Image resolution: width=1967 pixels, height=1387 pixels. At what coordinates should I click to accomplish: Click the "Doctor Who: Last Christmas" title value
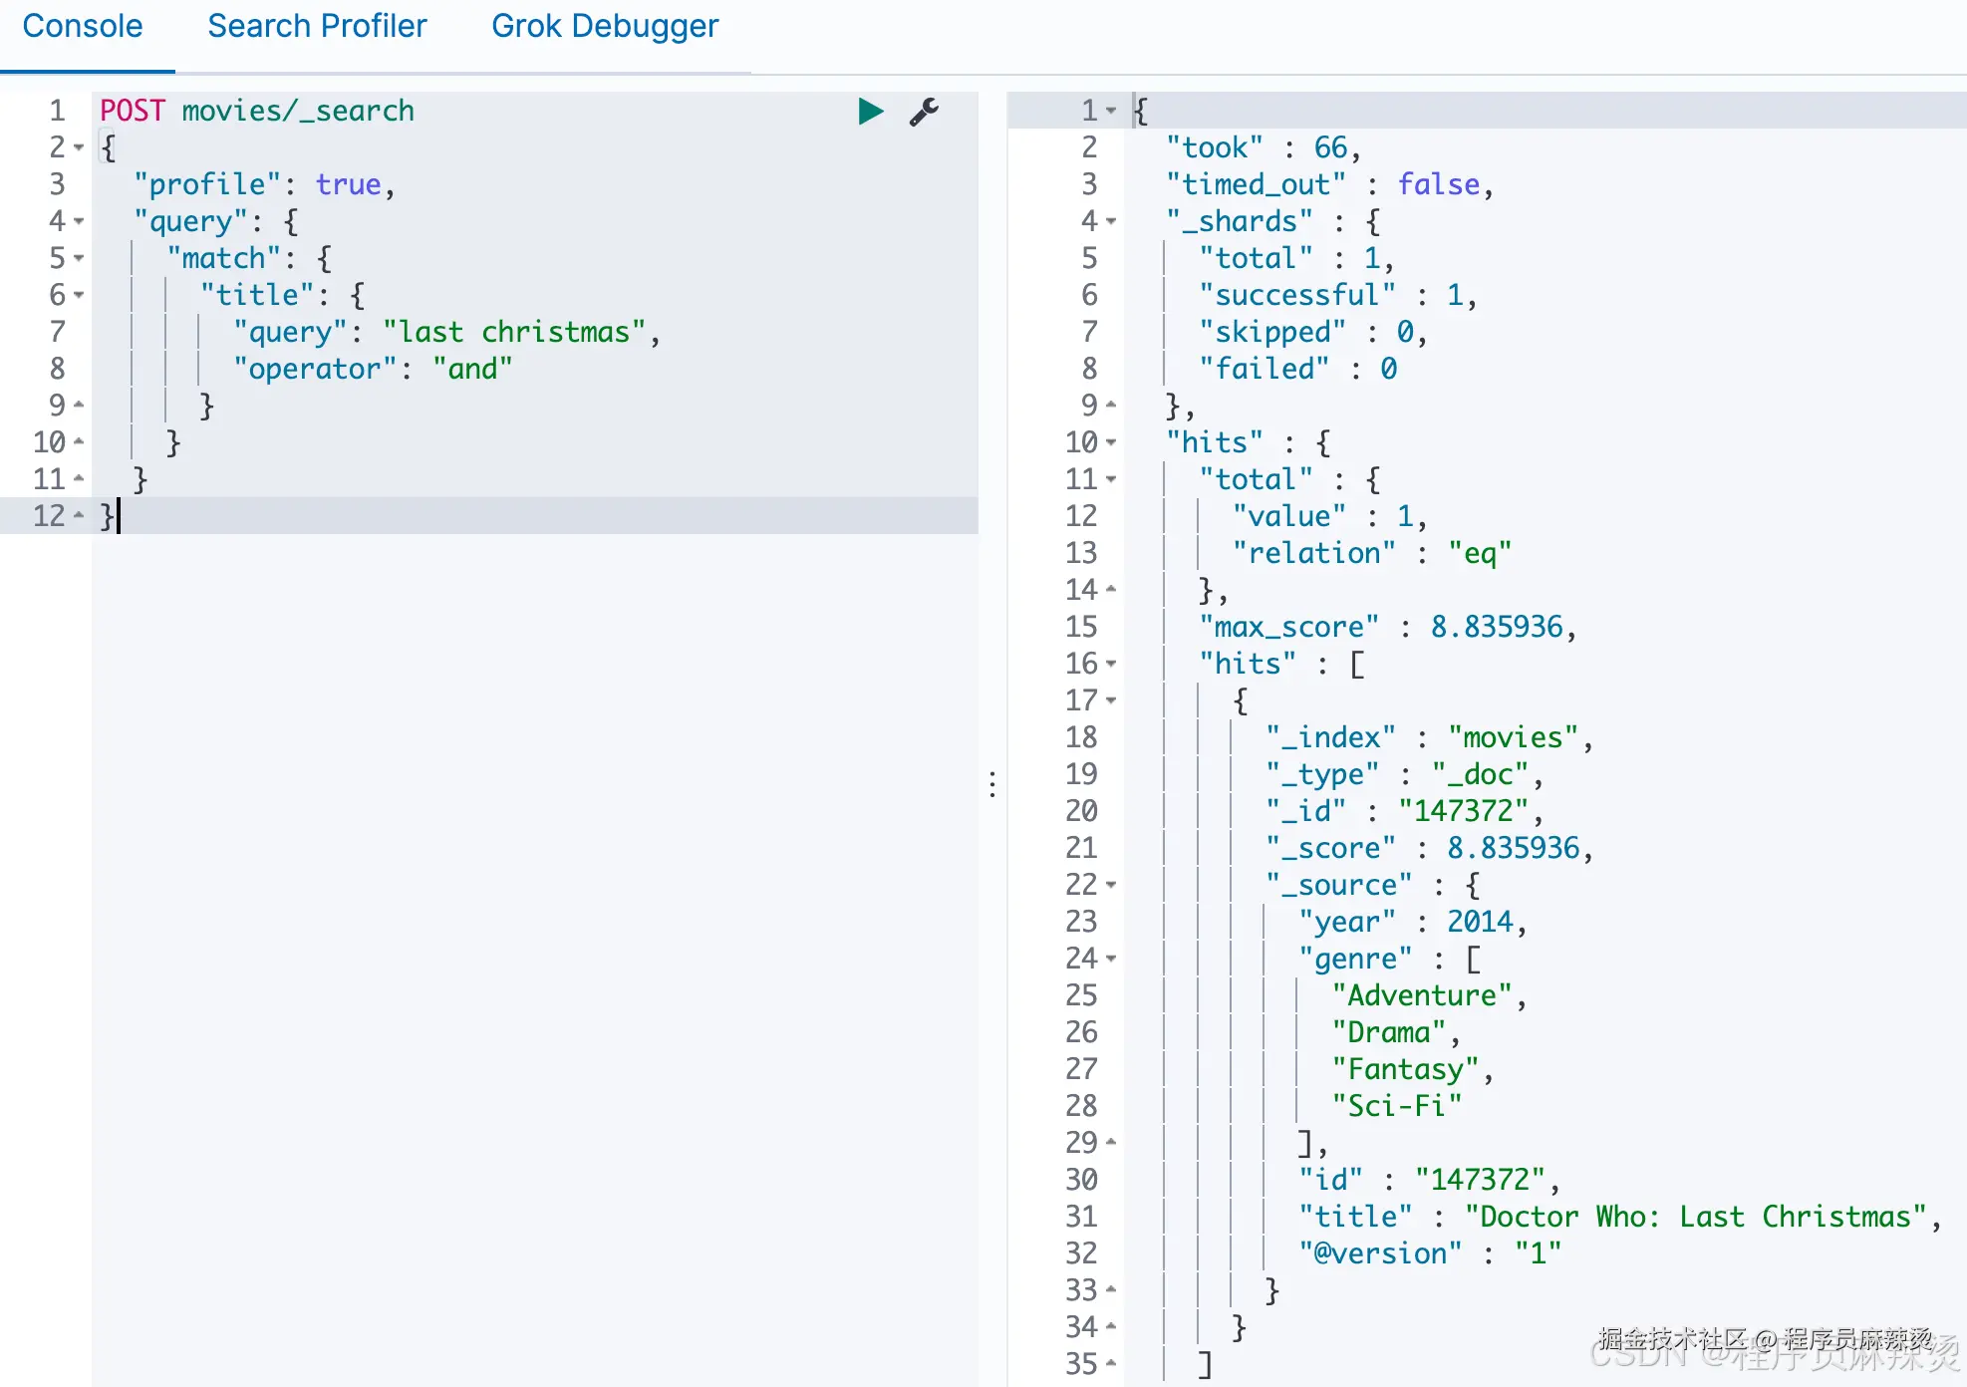(1694, 1217)
